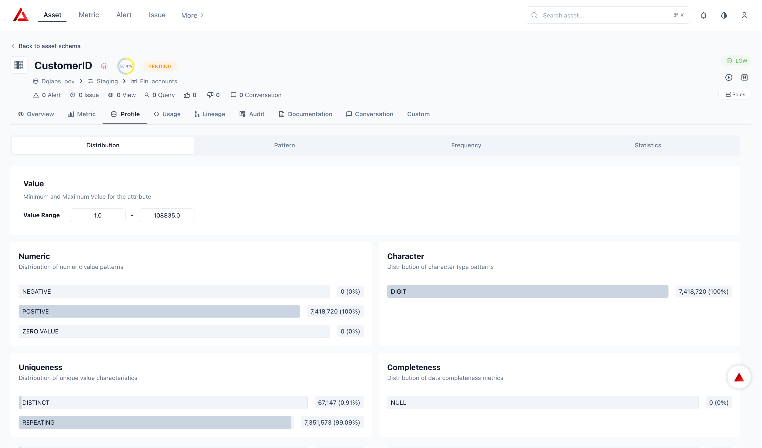Click the Dqlabs_pov database icon
The width and height of the screenshot is (762, 448).
click(36, 81)
